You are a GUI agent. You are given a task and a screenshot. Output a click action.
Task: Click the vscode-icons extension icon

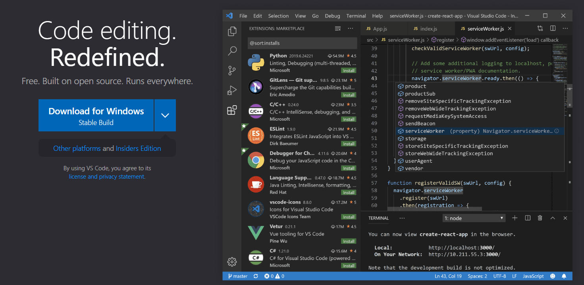pyautogui.click(x=256, y=209)
